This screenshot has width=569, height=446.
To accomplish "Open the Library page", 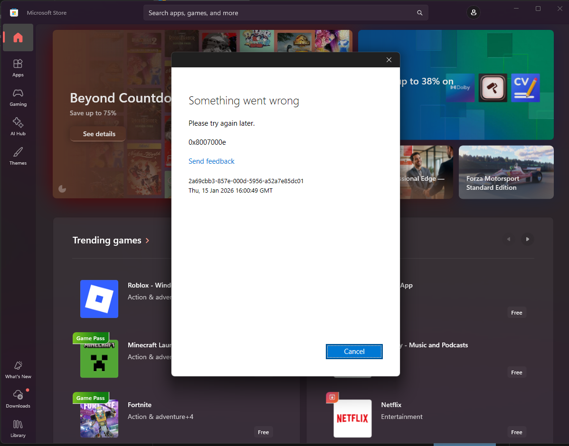I will (18, 428).
